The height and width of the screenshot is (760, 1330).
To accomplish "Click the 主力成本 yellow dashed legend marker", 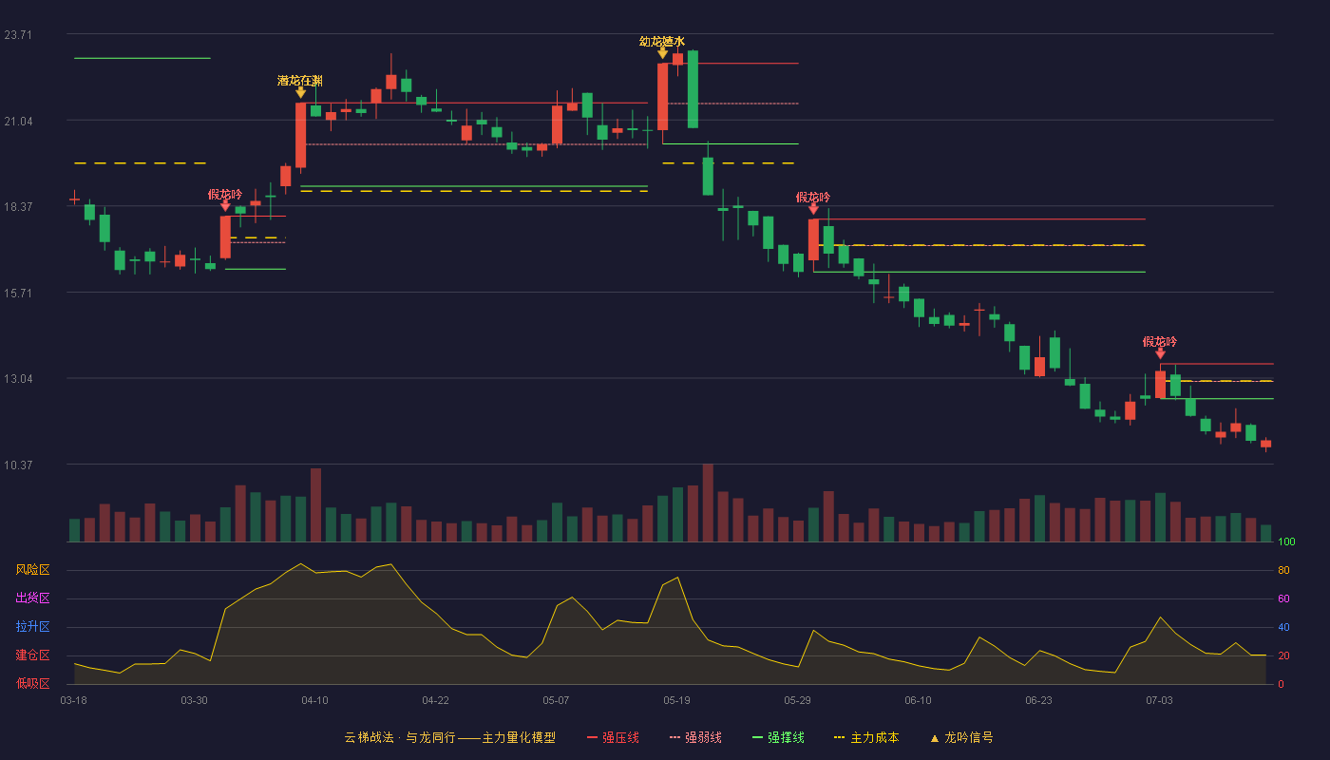I will pos(839,737).
